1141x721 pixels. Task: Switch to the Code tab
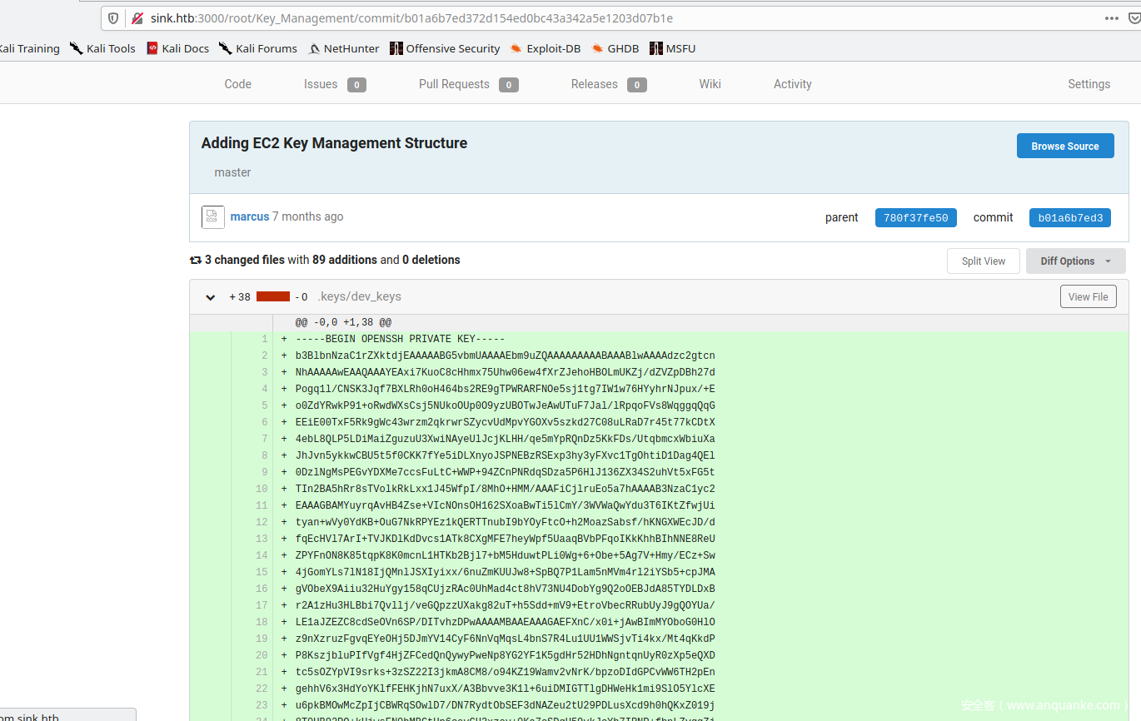[x=238, y=84]
